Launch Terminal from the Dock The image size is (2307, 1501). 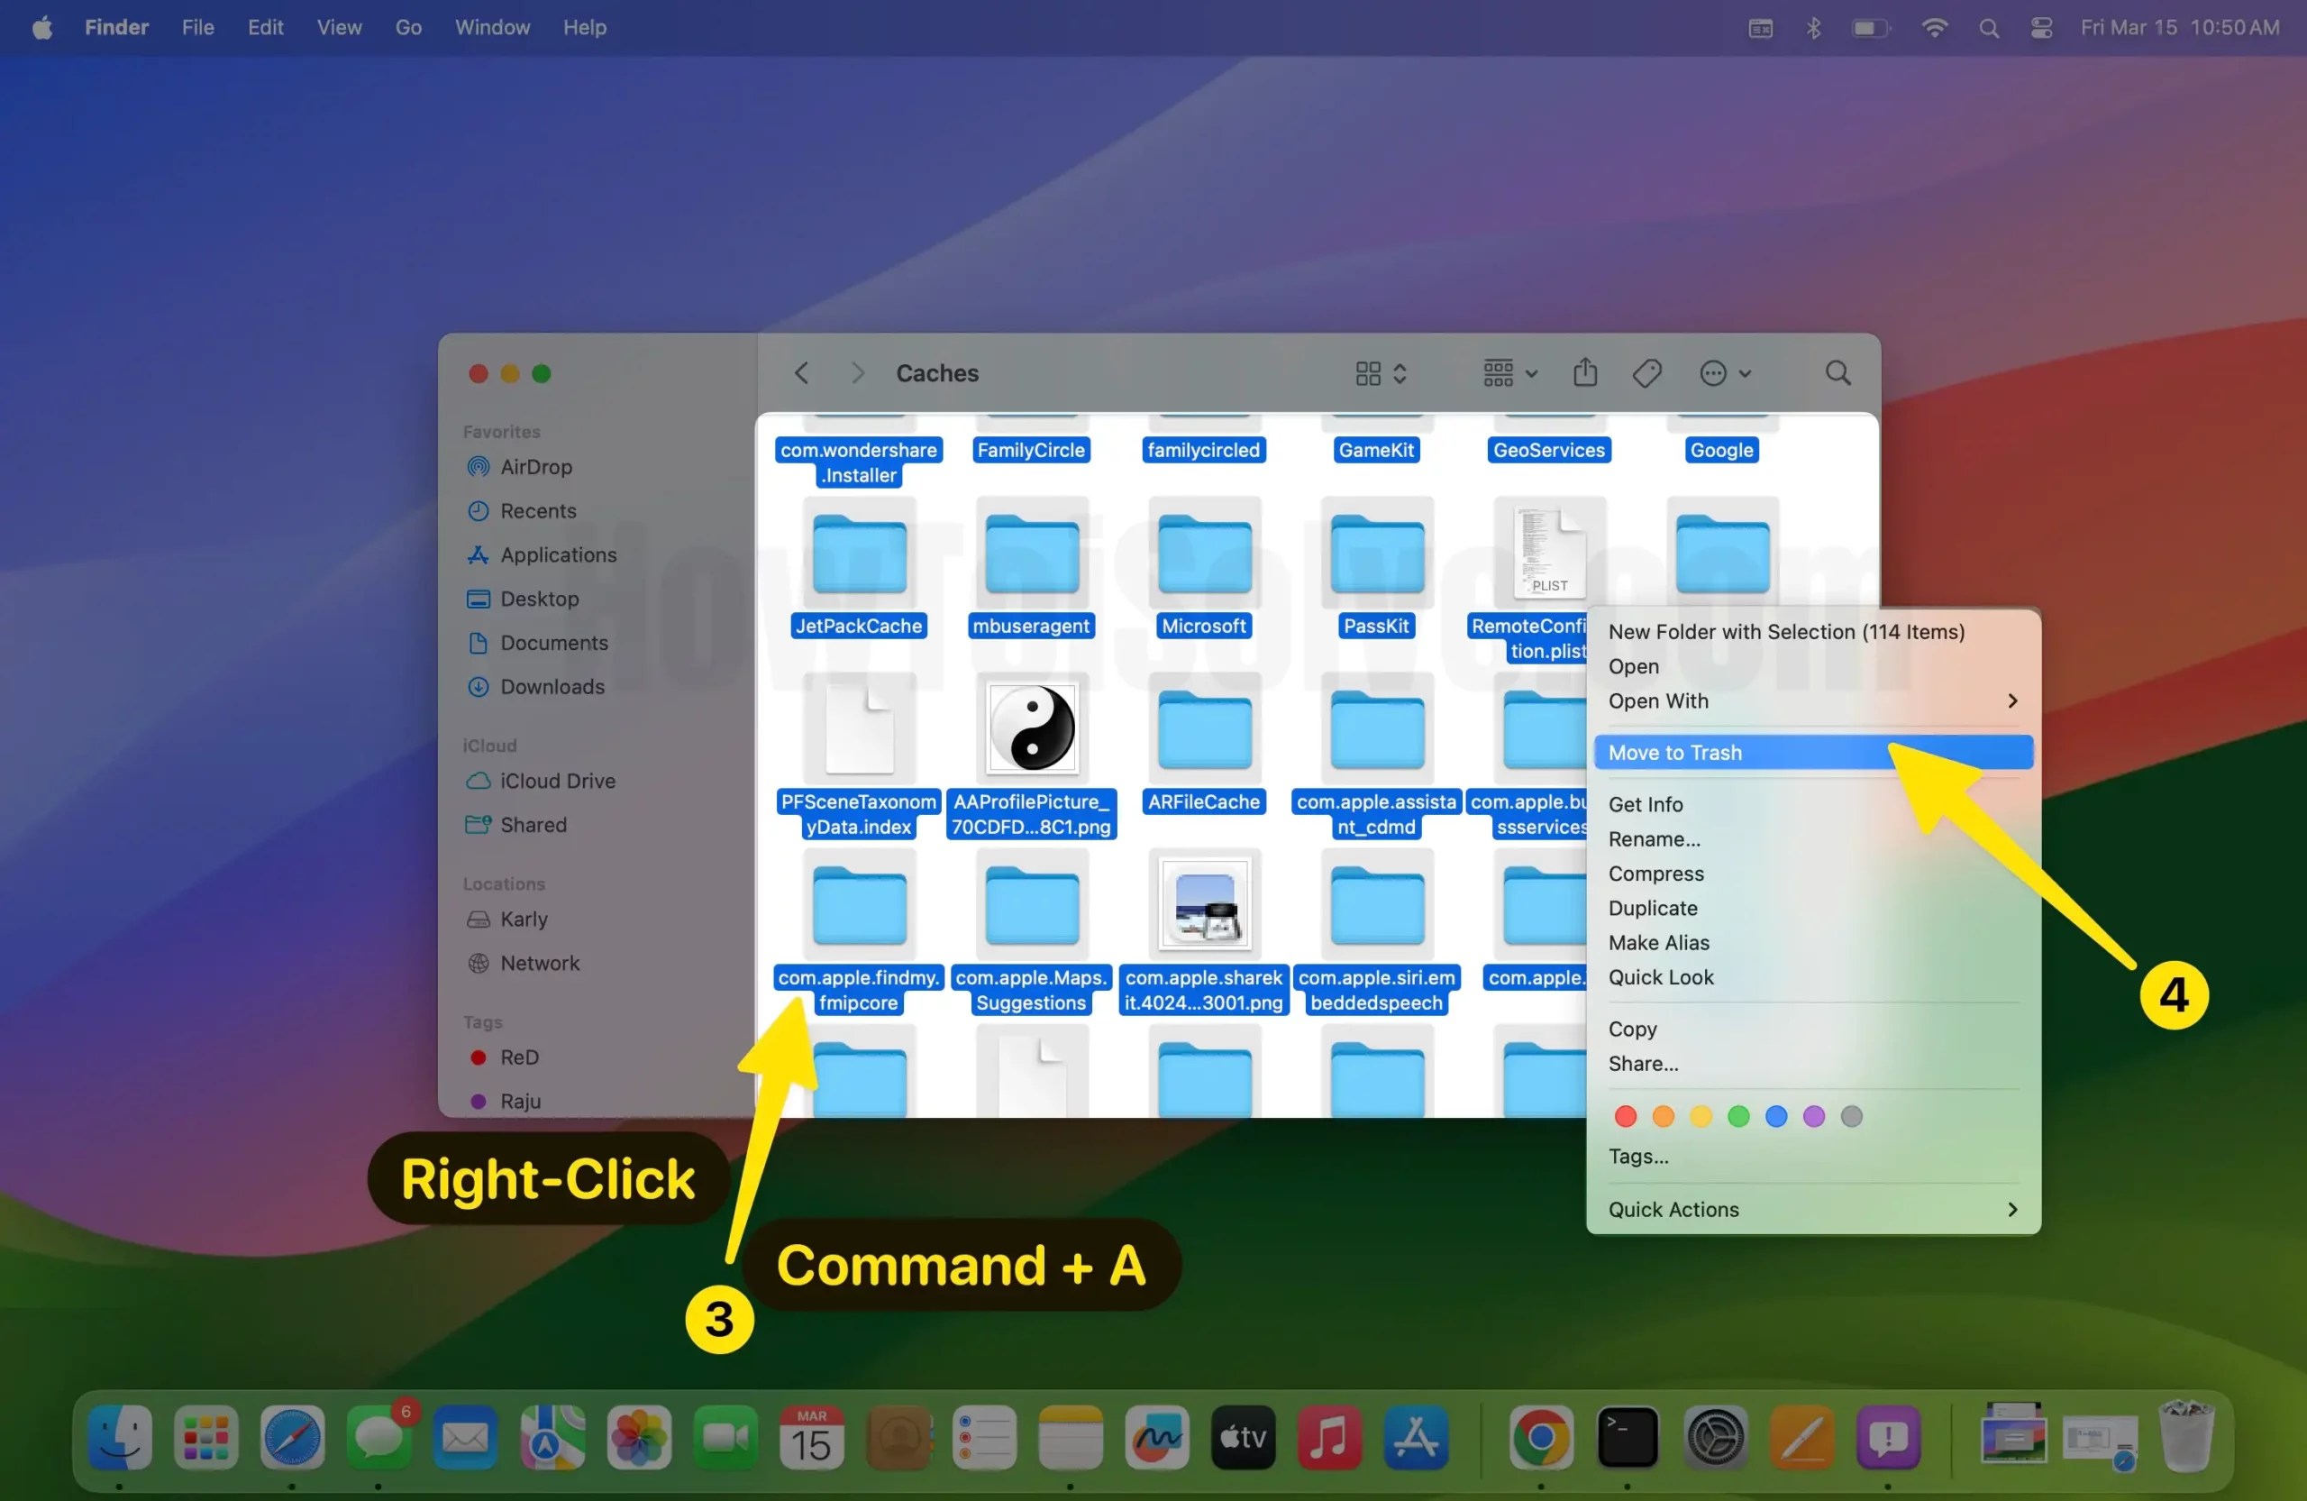coord(1628,1440)
